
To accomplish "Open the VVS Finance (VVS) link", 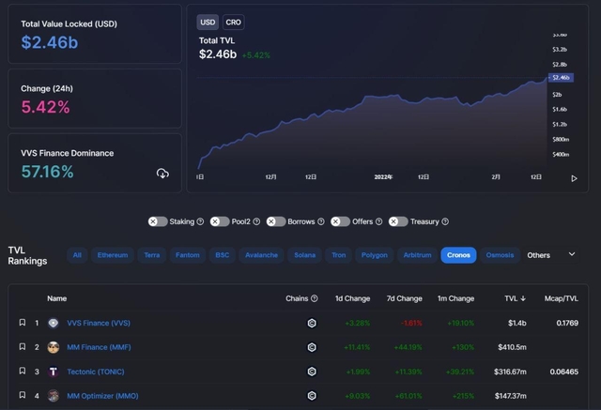I will click(99, 323).
